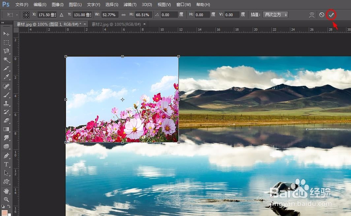Select the Brush tool
The width and height of the screenshot is (351, 216).
point(6,95)
